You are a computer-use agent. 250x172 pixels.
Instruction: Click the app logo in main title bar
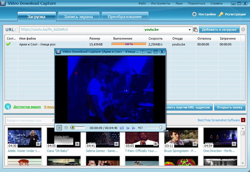3,3
